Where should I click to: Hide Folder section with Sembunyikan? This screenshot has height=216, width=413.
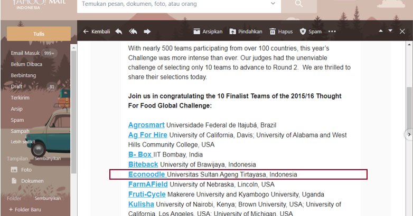click(x=48, y=198)
